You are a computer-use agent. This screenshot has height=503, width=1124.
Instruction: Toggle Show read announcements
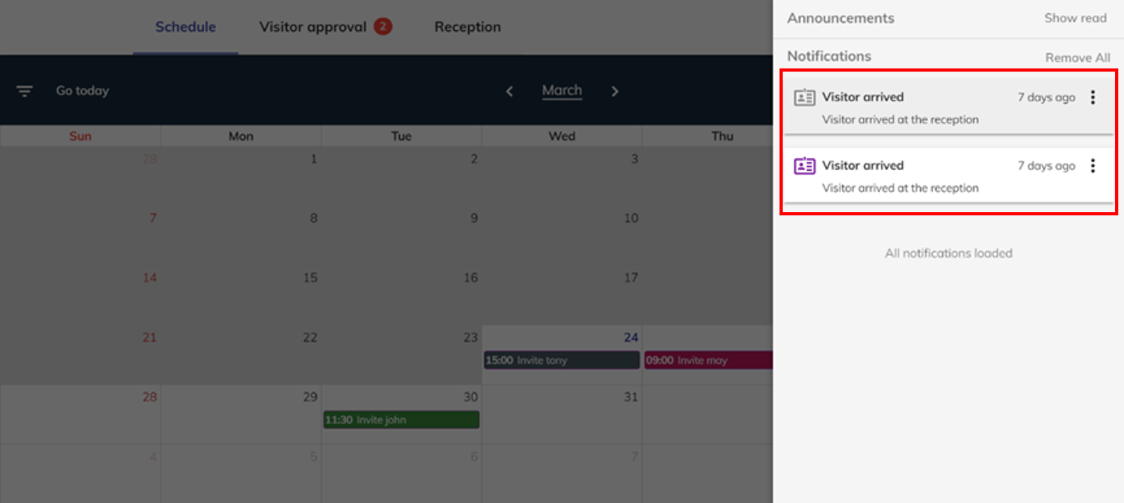pyautogui.click(x=1075, y=18)
